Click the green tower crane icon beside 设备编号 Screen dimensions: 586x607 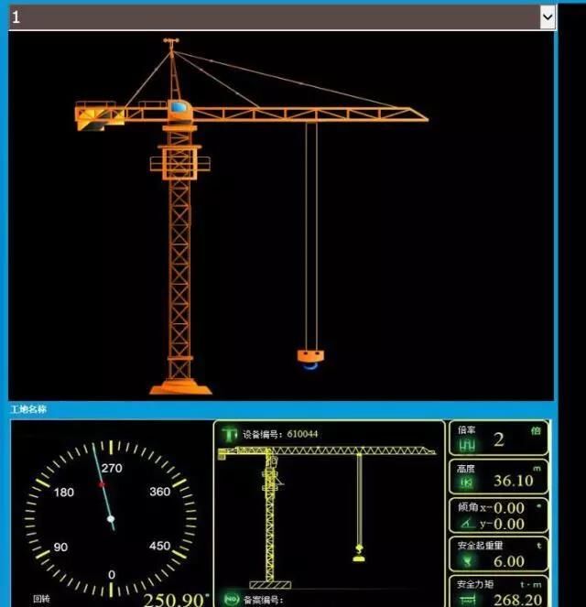229,433
